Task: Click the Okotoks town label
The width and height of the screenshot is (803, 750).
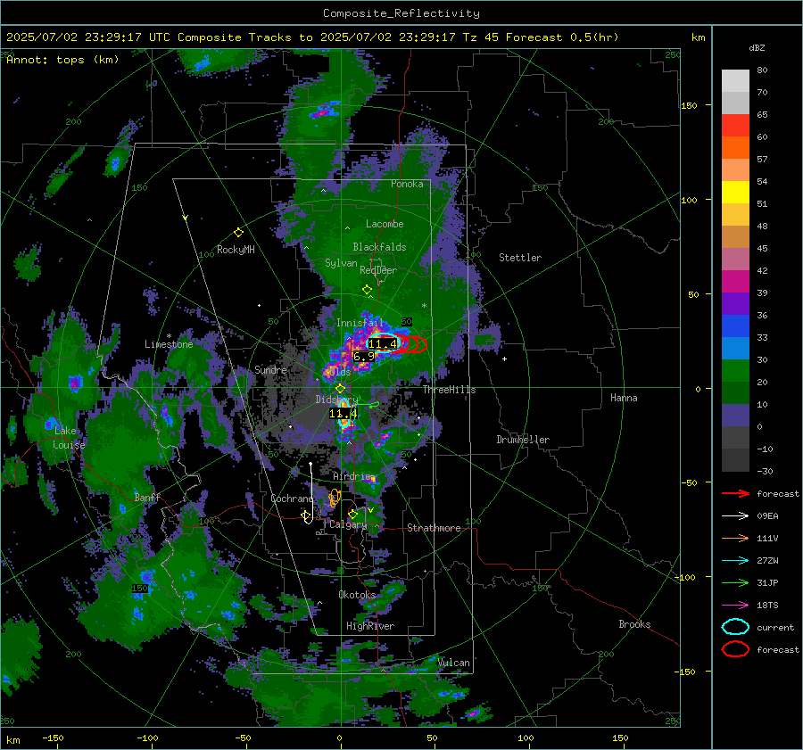Action: pos(357,595)
